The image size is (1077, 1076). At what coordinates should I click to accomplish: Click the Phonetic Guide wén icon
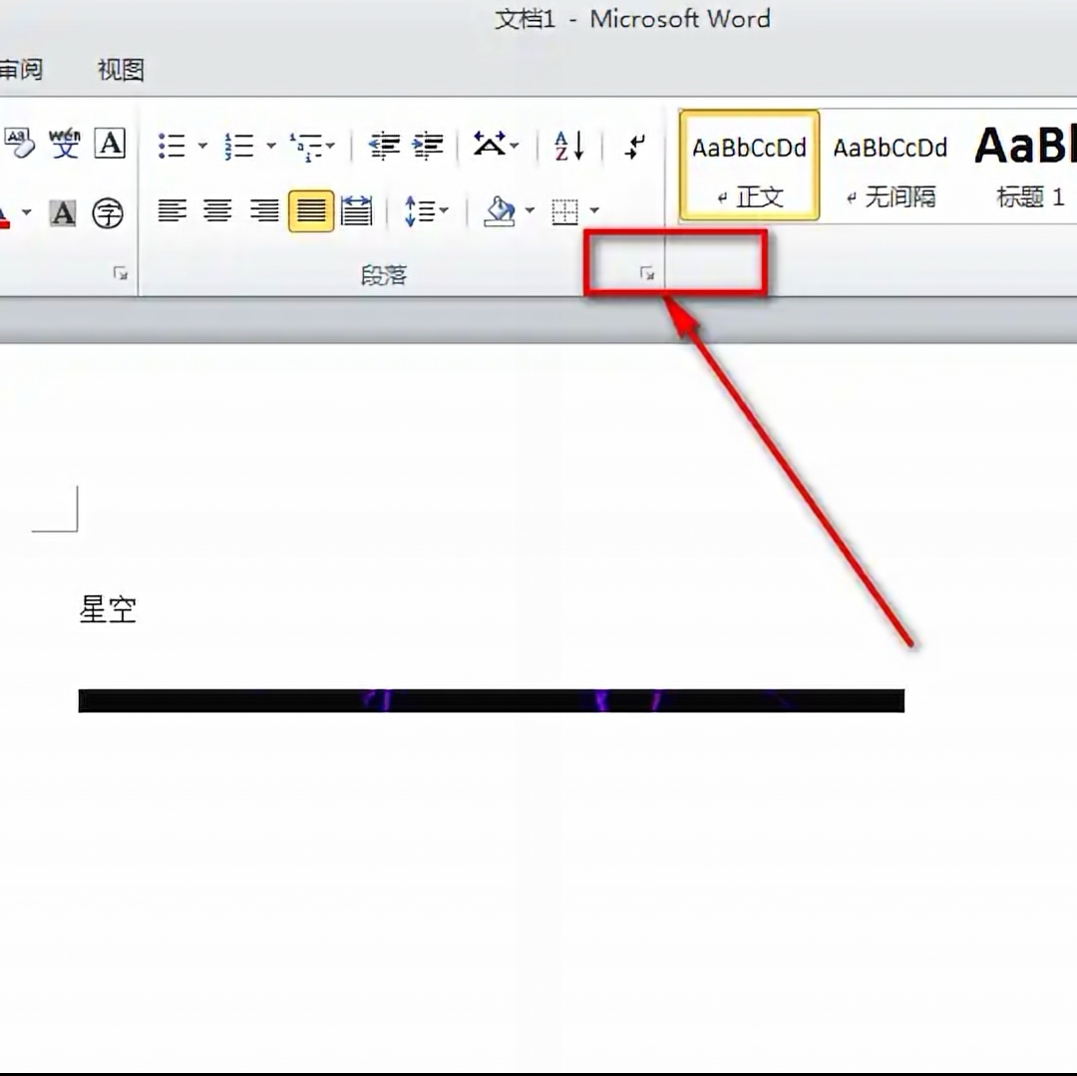[65, 144]
